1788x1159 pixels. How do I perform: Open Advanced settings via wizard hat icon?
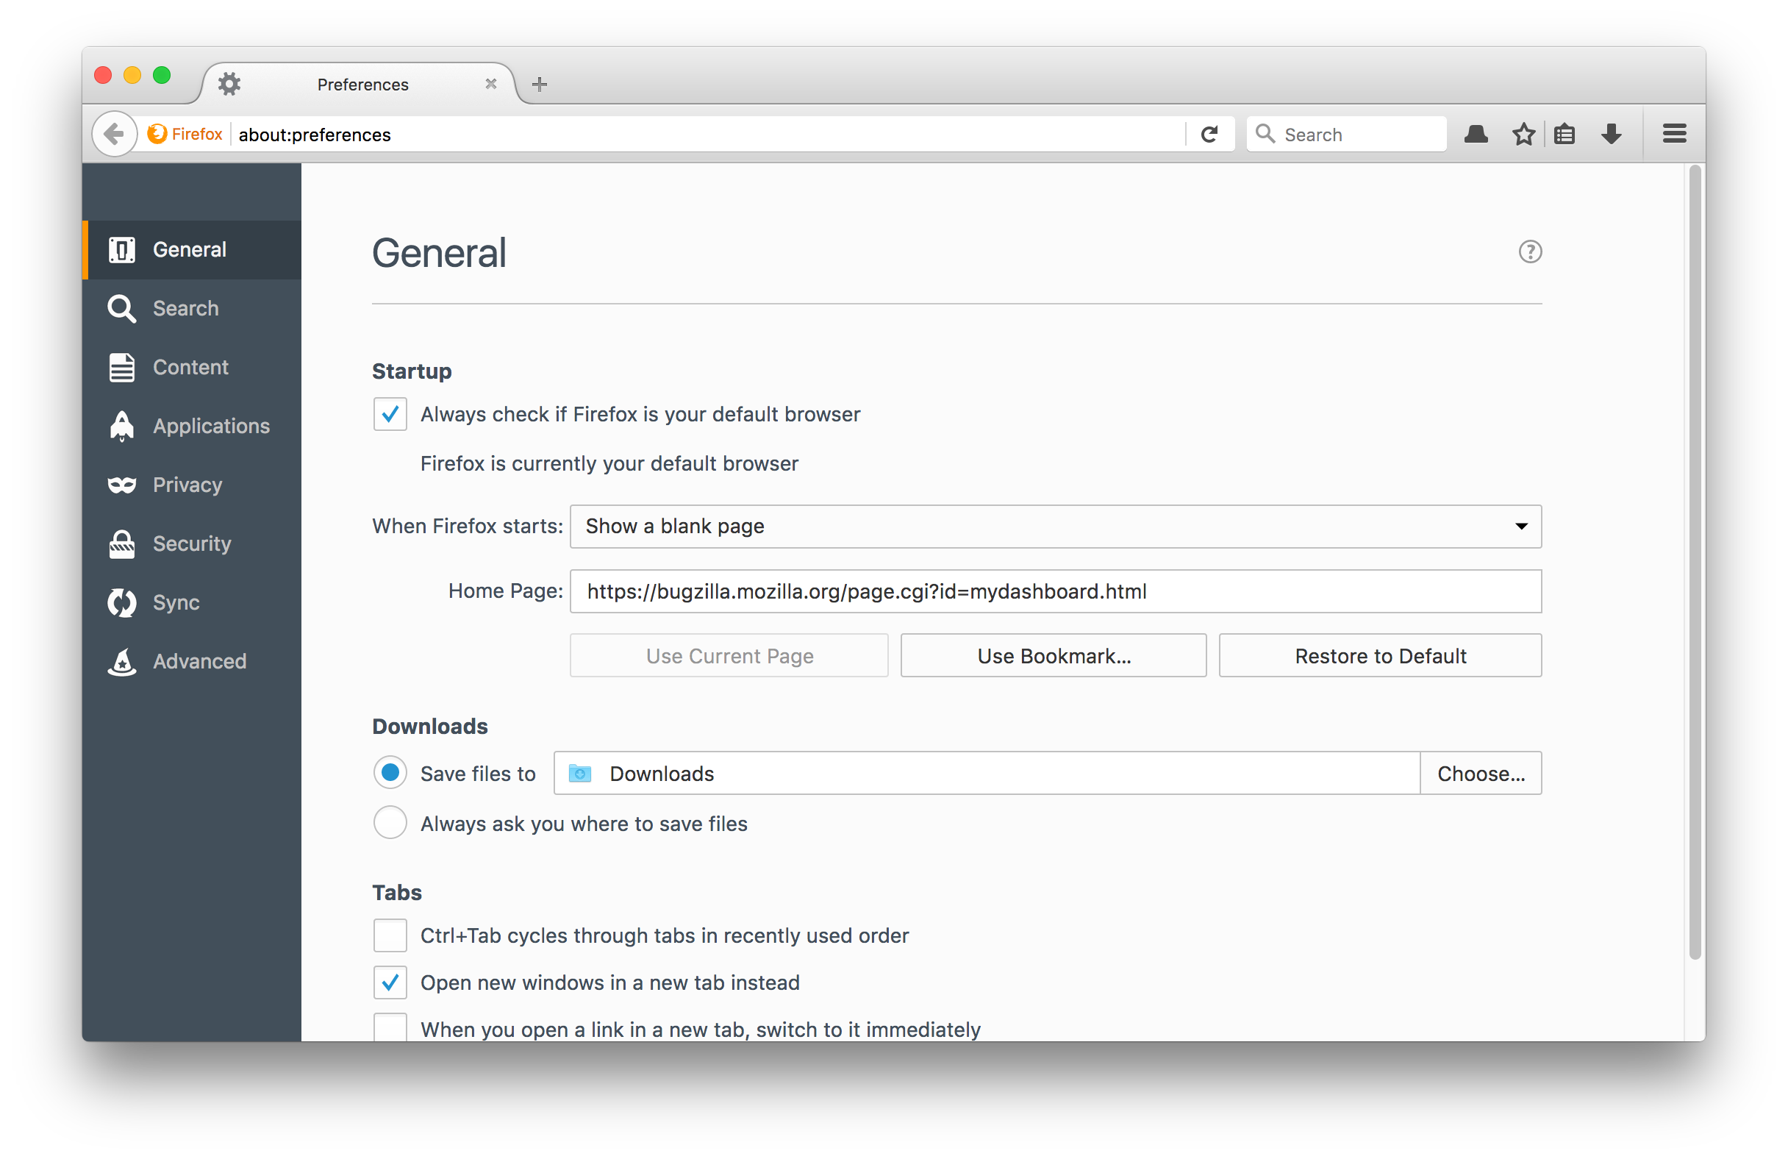click(123, 661)
